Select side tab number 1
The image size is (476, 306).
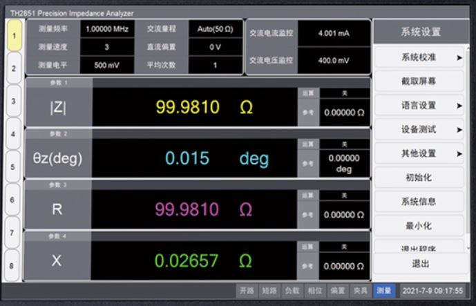(13, 35)
